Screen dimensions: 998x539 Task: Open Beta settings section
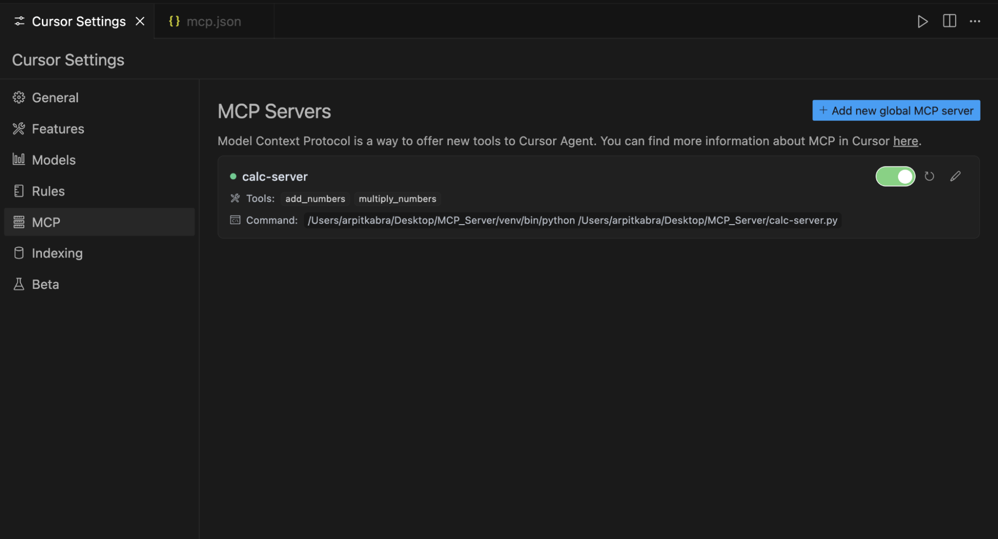[x=99, y=284]
